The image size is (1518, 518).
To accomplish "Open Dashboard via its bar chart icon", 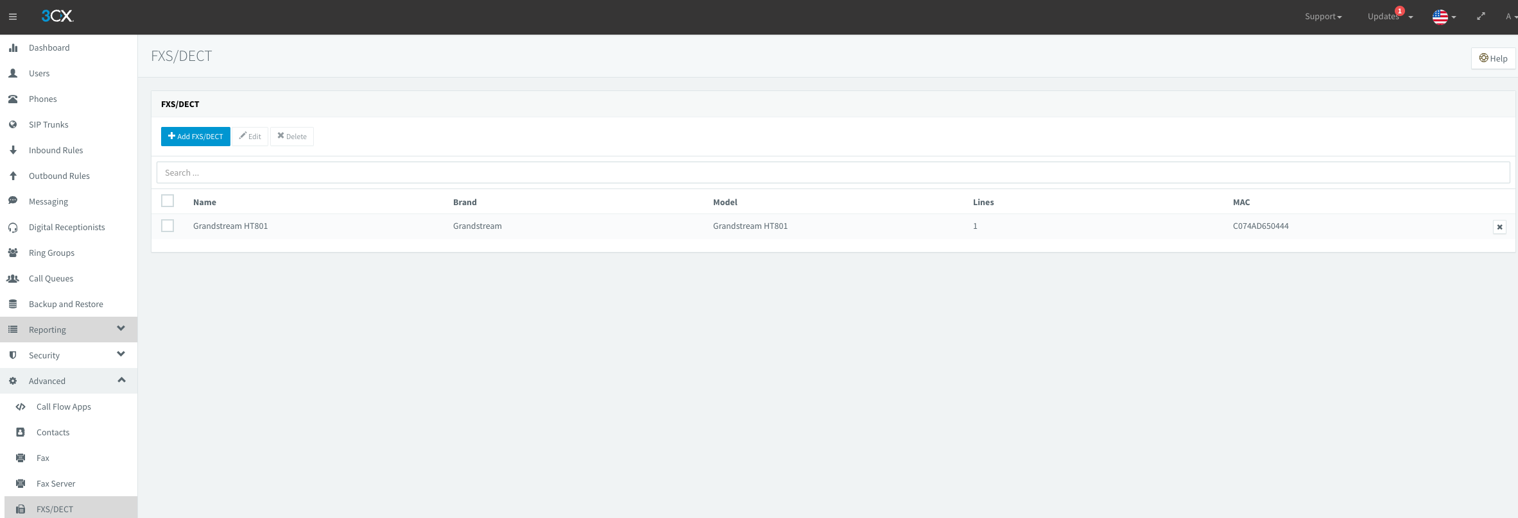I will [13, 47].
